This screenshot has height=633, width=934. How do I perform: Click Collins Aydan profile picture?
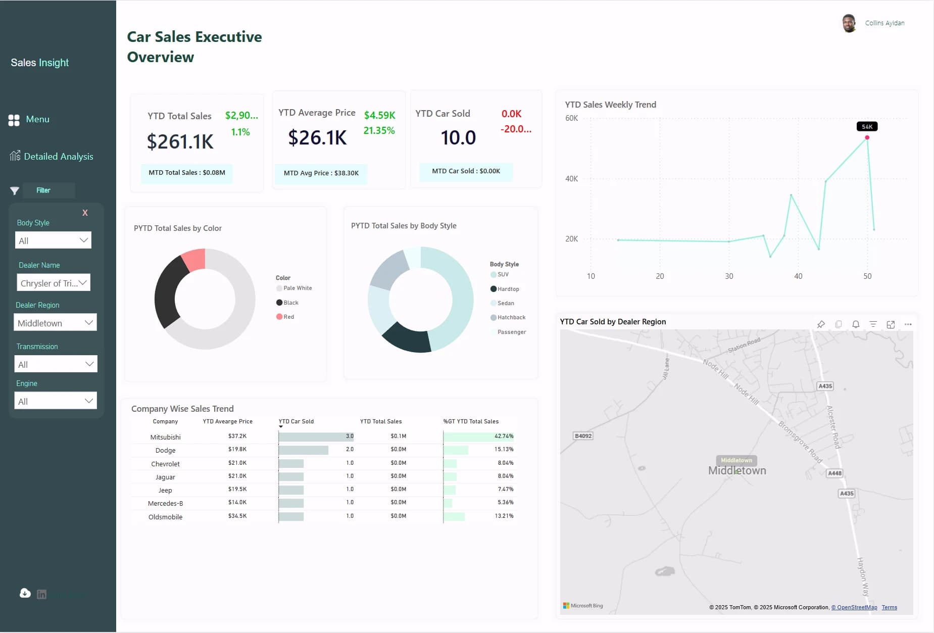tap(849, 23)
